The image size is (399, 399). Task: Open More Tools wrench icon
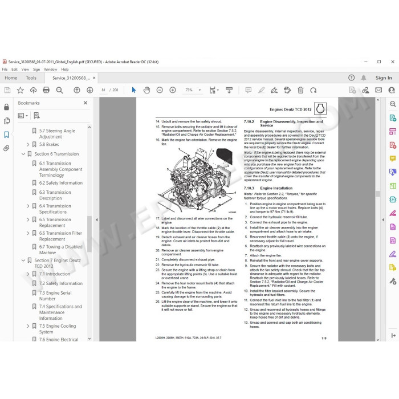coord(393,281)
